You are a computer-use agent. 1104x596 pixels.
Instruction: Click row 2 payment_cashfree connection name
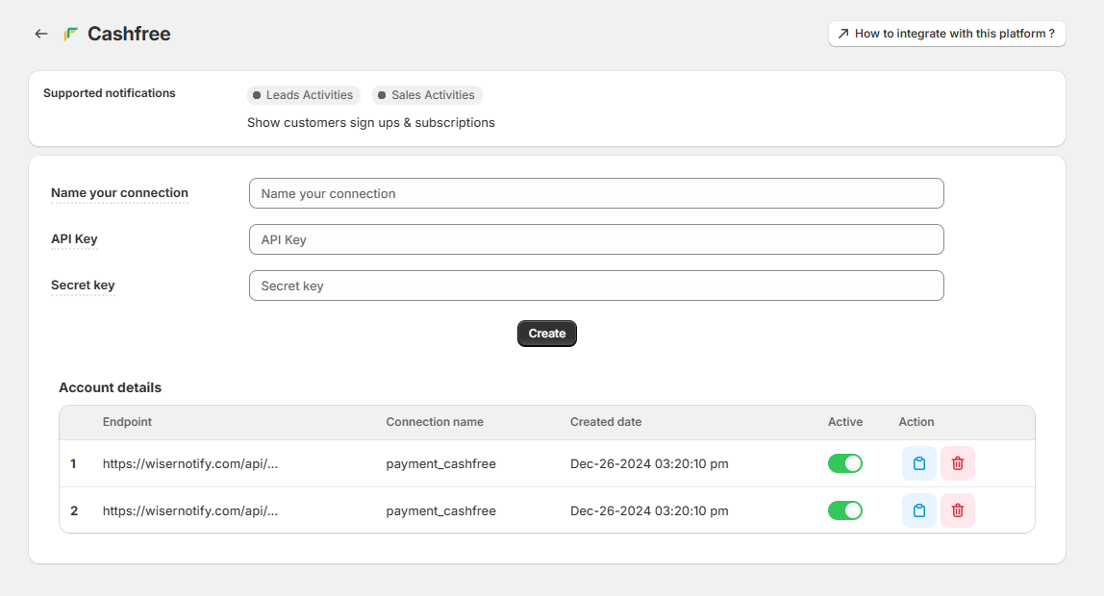pos(440,510)
